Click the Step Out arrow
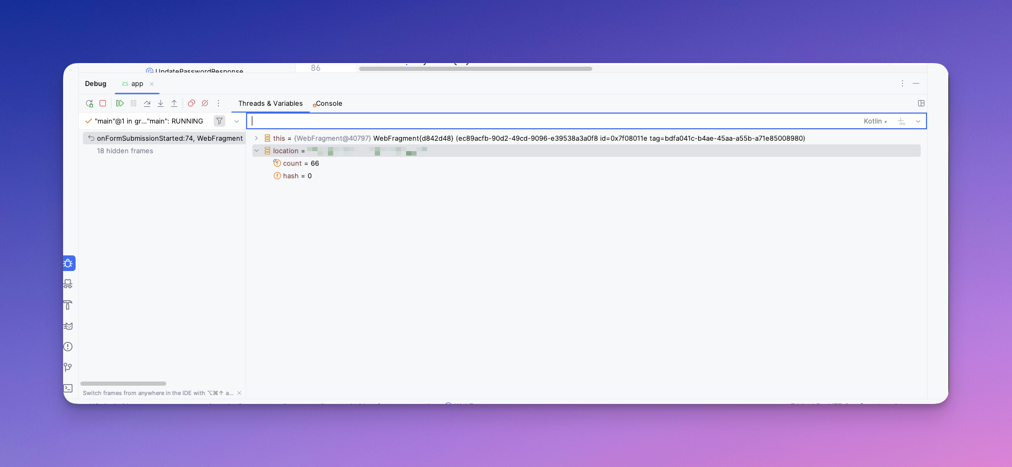The image size is (1012, 467). (174, 104)
